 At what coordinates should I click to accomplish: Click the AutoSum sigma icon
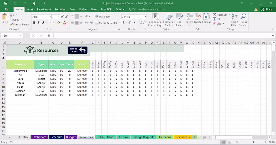click(x=214, y=15)
